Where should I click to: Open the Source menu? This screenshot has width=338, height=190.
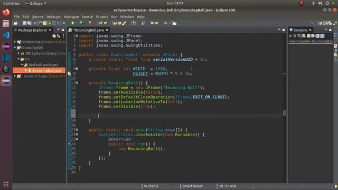pos(37,17)
